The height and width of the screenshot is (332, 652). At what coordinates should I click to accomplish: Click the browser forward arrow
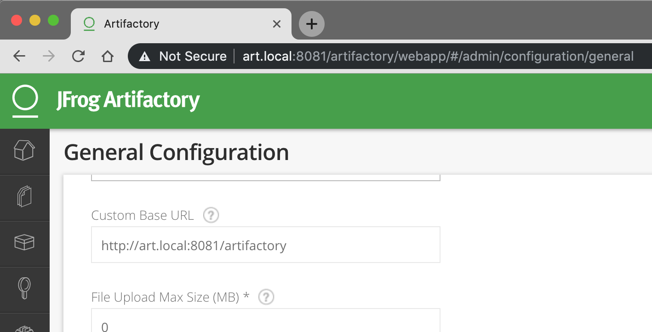click(48, 56)
